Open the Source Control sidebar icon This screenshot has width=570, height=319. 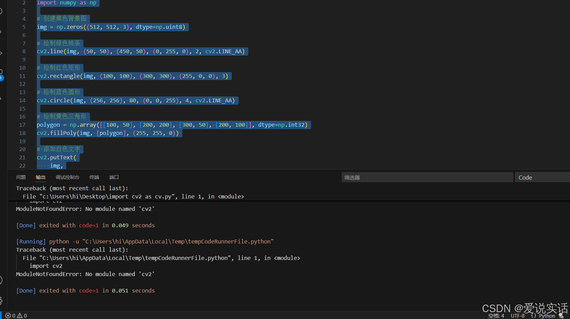[1, 31]
